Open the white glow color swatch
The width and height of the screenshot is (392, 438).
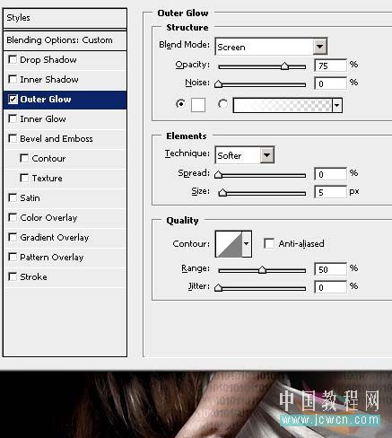point(198,105)
